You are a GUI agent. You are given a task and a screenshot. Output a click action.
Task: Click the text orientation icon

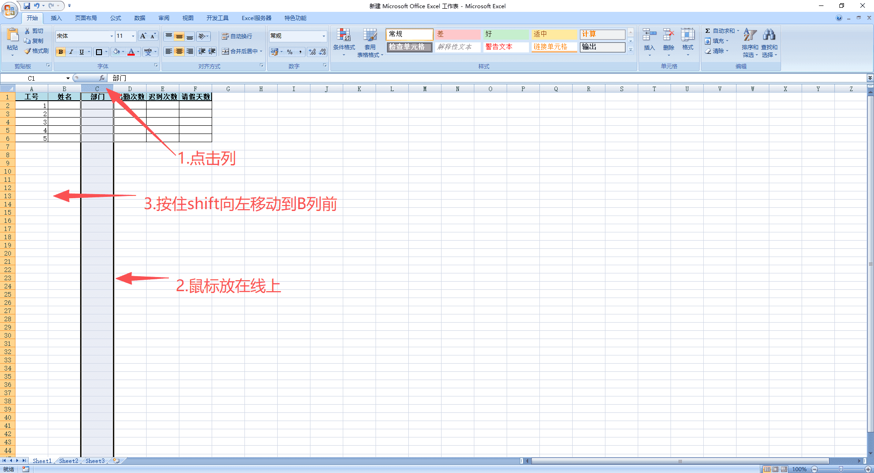[202, 36]
